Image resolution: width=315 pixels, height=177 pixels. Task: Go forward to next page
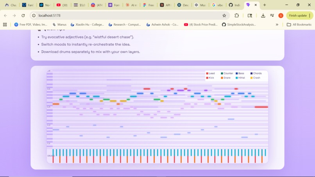coord(14,16)
